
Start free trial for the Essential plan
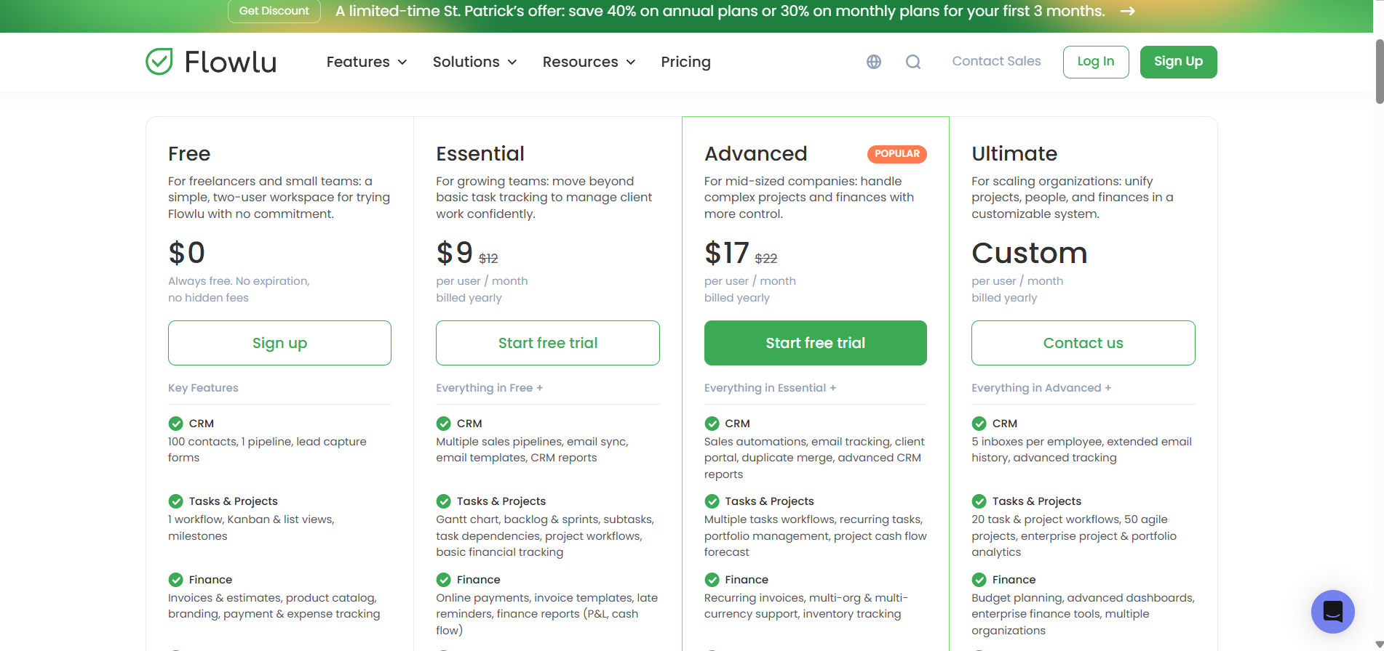(x=546, y=342)
